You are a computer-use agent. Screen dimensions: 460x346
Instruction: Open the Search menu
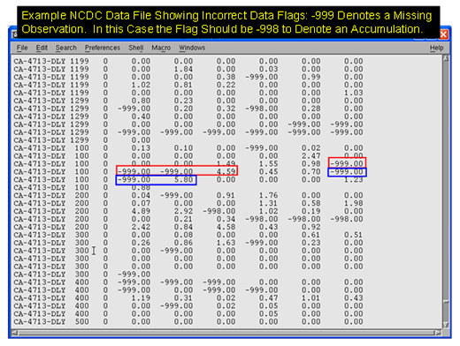[65, 48]
